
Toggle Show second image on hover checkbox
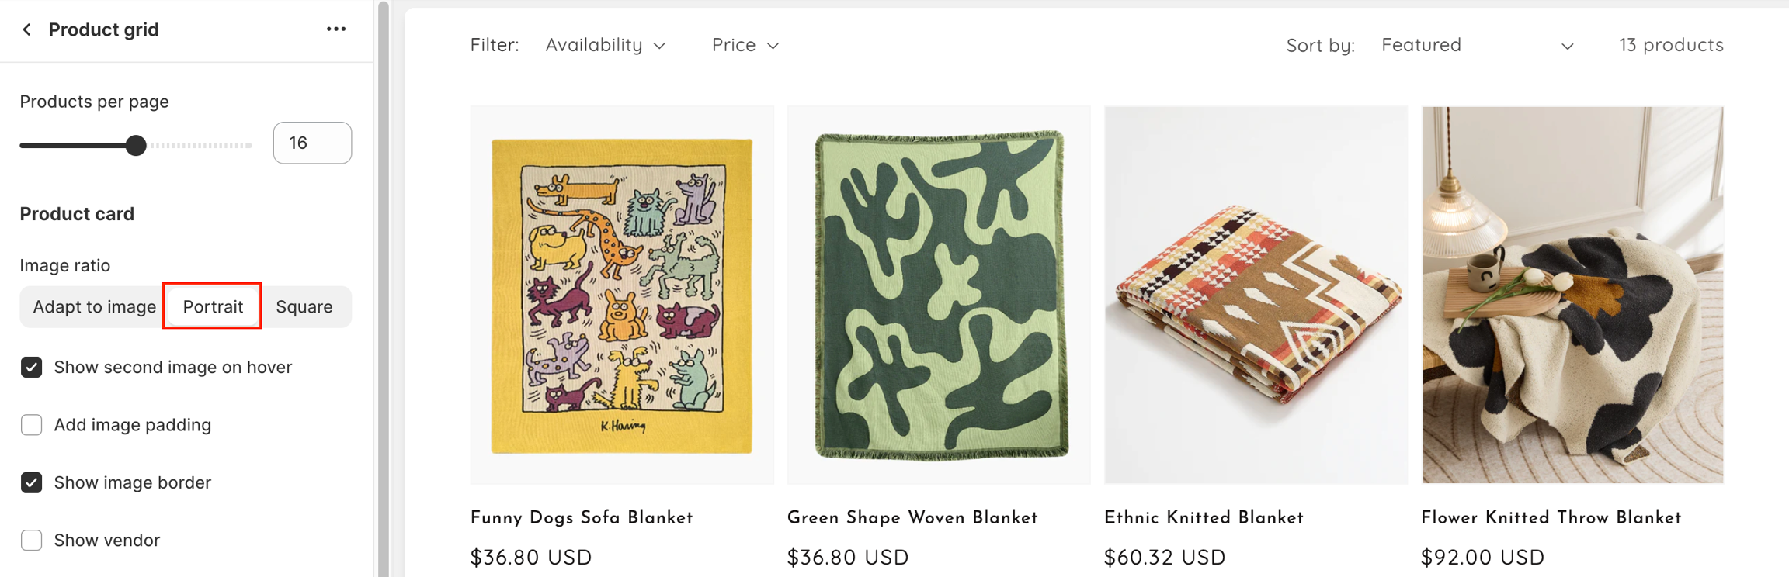[x=32, y=367]
